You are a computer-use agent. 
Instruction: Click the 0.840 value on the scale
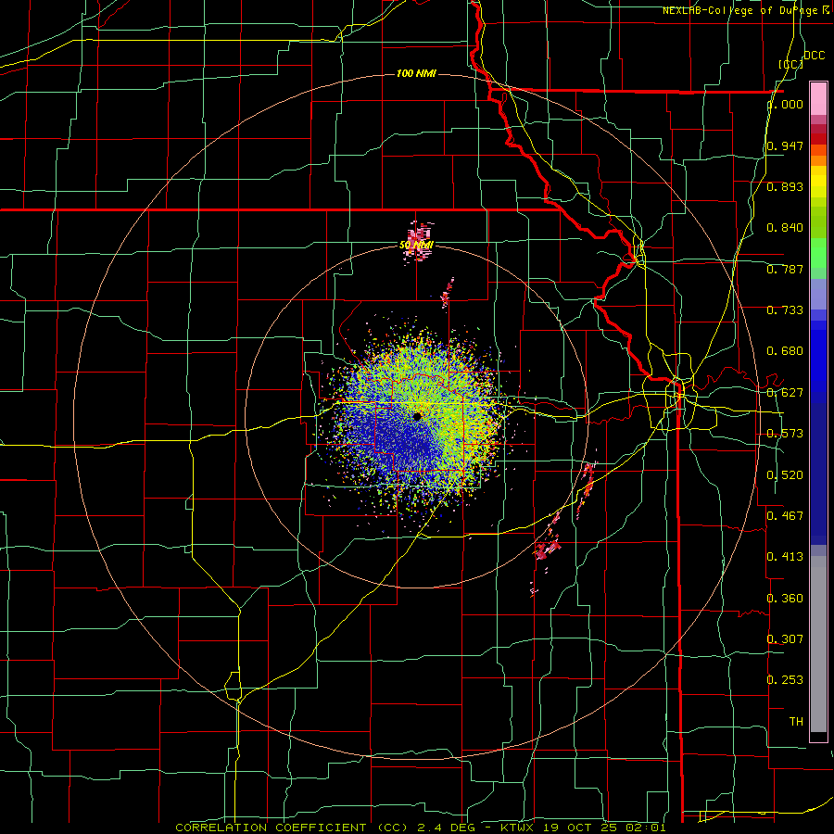[x=785, y=228]
